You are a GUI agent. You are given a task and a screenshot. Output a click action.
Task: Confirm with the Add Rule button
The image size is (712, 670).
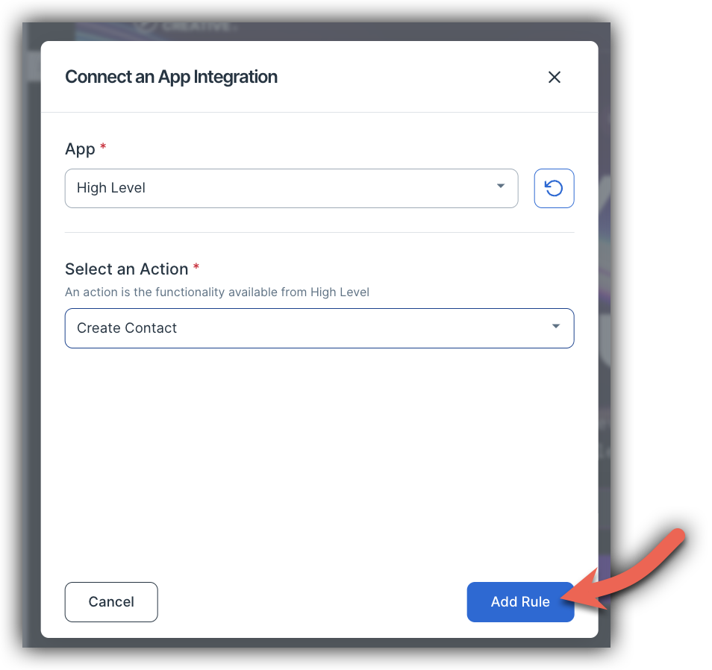coord(520,602)
